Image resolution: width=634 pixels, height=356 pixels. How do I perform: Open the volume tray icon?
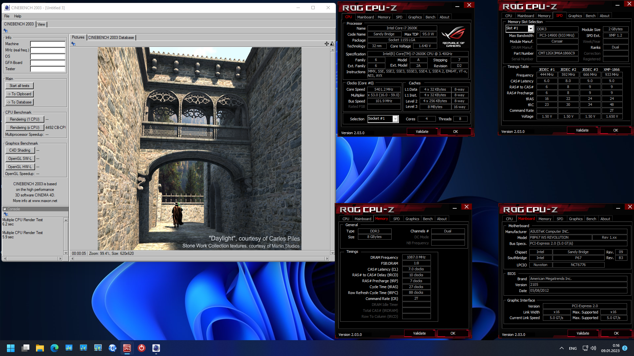[593, 348]
